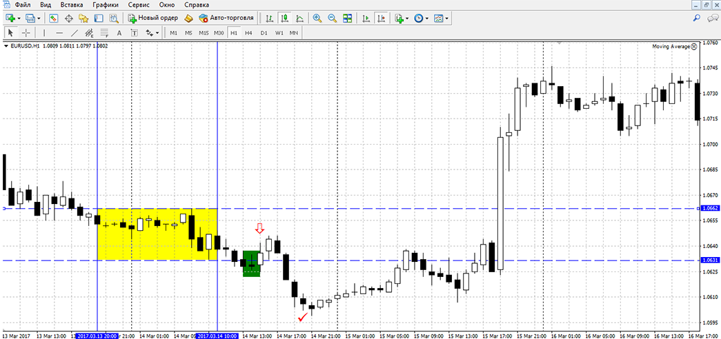Image resolution: width=721 pixels, height=339 pixels.
Task: Tile windows with the four-pane icon
Action: (348, 19)
